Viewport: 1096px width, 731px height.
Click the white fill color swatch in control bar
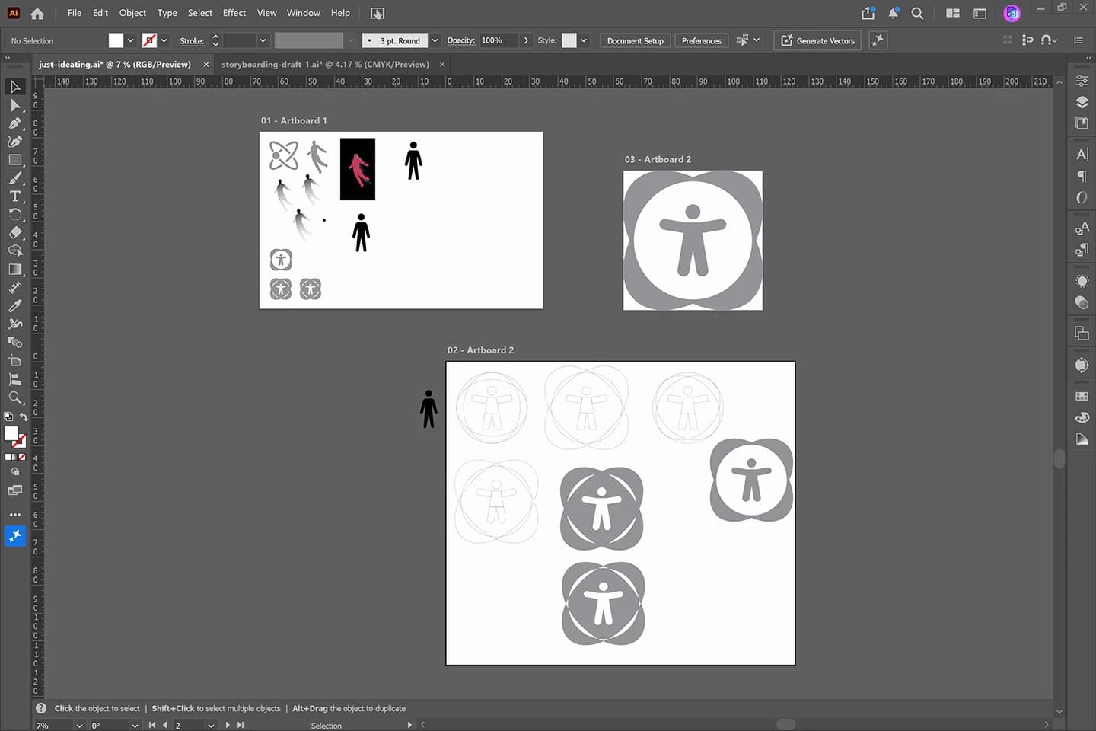tap(116, 40)
